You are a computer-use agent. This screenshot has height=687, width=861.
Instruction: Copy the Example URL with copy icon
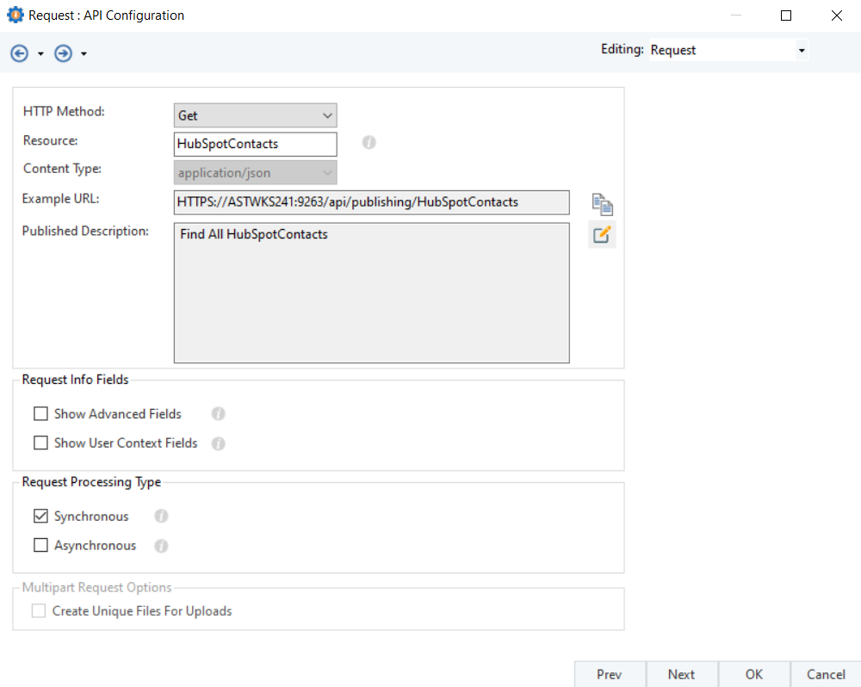pos(602,204)
